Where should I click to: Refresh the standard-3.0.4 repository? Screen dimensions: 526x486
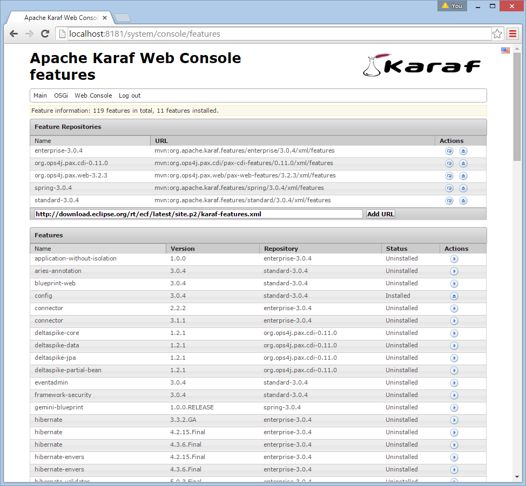click(449, 201)
